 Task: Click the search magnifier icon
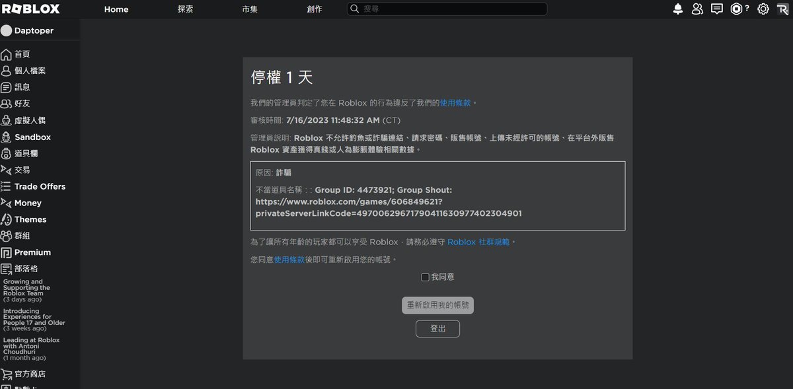pyautogui.click(x=355, y=9)
